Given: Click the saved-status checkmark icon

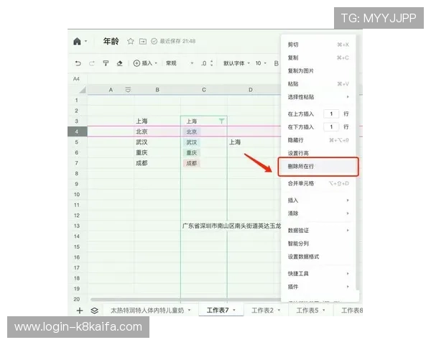Looking at the screenshot, I should [x=154, y=41].
